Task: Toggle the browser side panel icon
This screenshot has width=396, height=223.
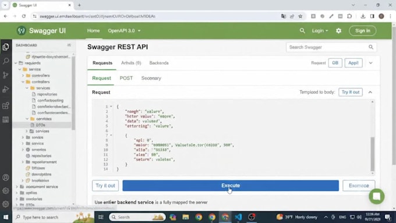Action: 372,16
